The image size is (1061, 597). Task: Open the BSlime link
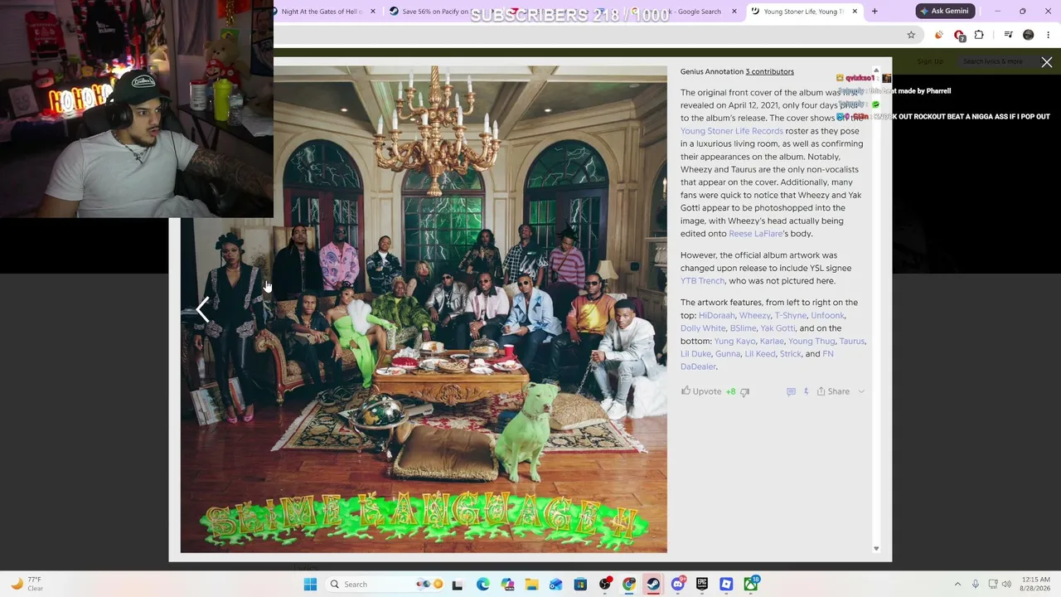point(743,328)
